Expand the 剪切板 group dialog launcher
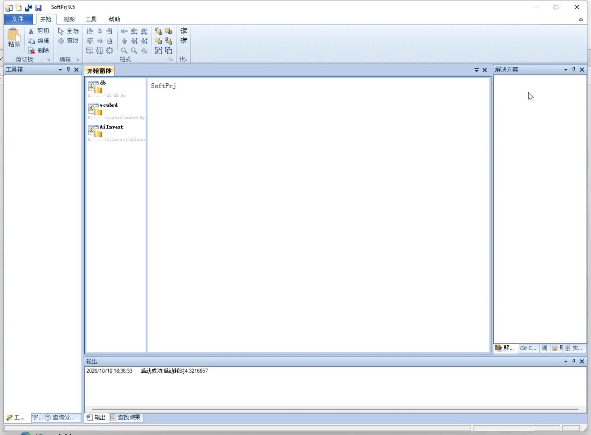 [x=48, y=60]
